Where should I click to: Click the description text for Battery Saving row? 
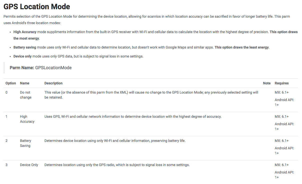(x=115, y=141)
